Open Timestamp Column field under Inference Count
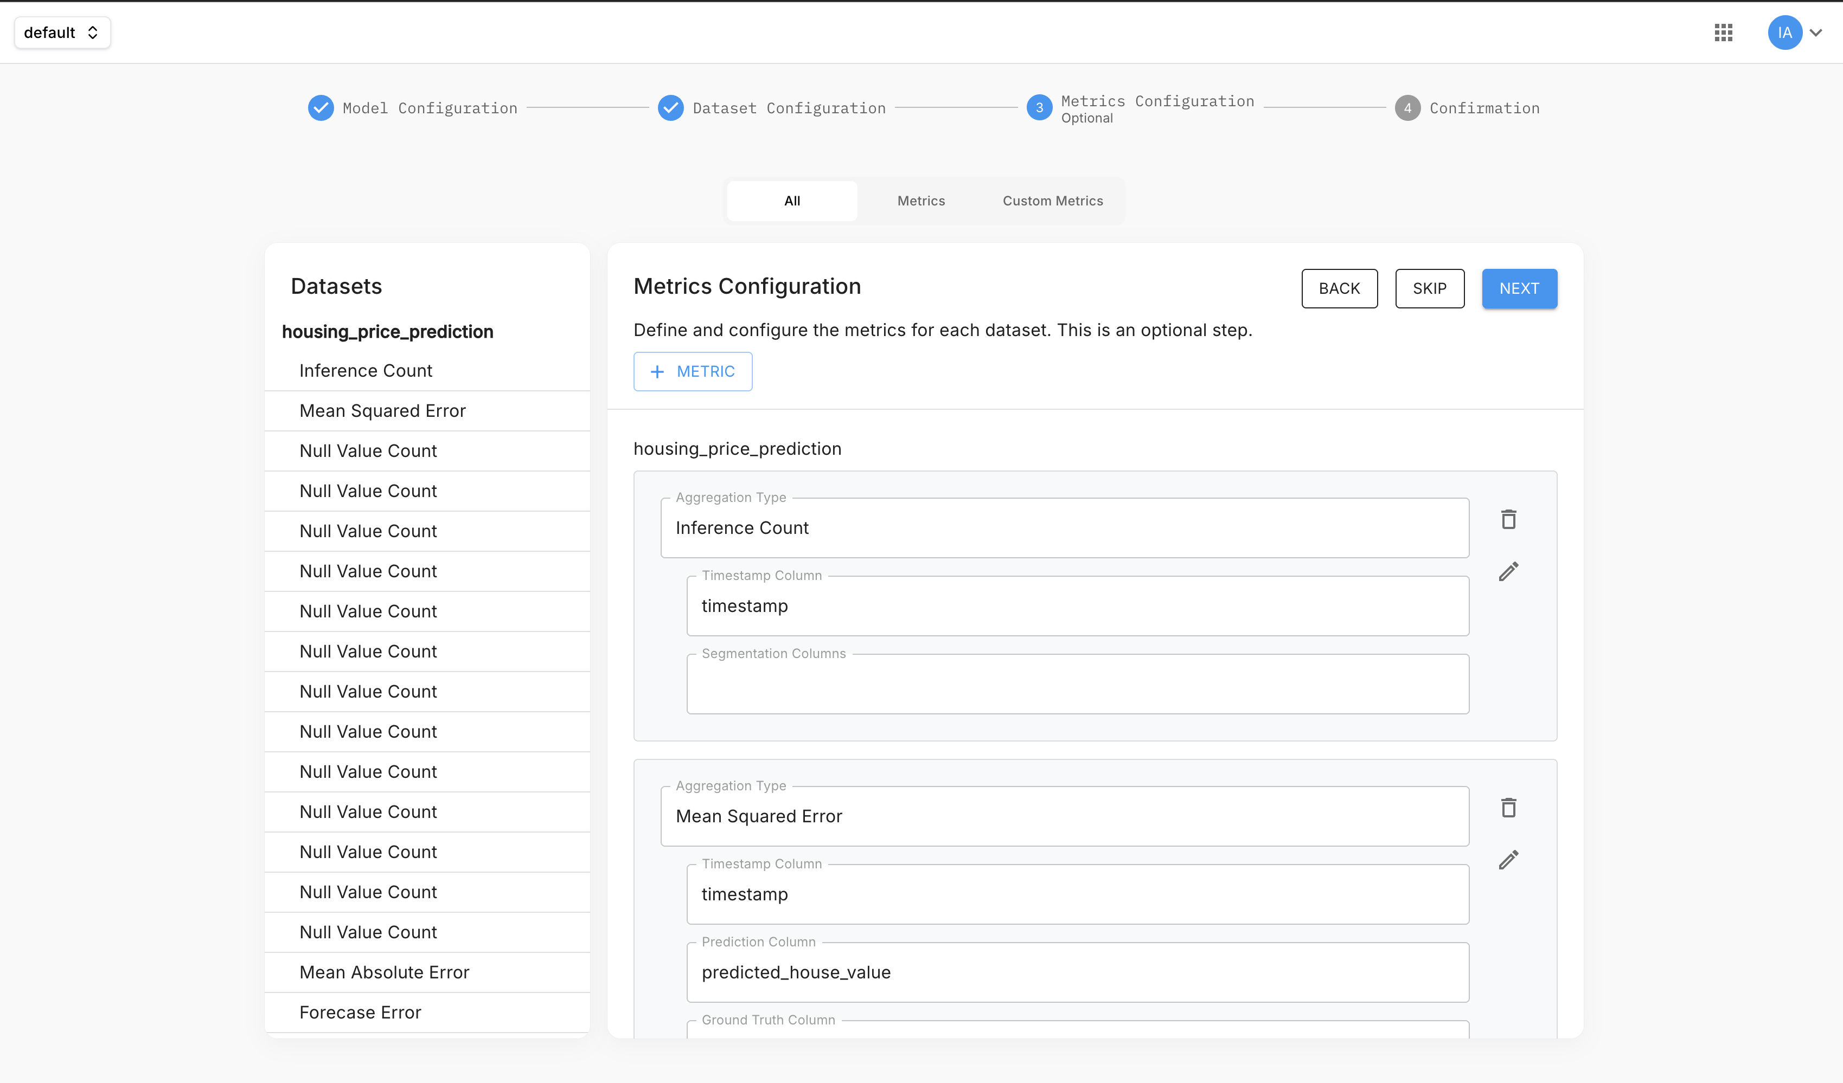This screenshot has height=1083, width=1843. pos(1077,606)
